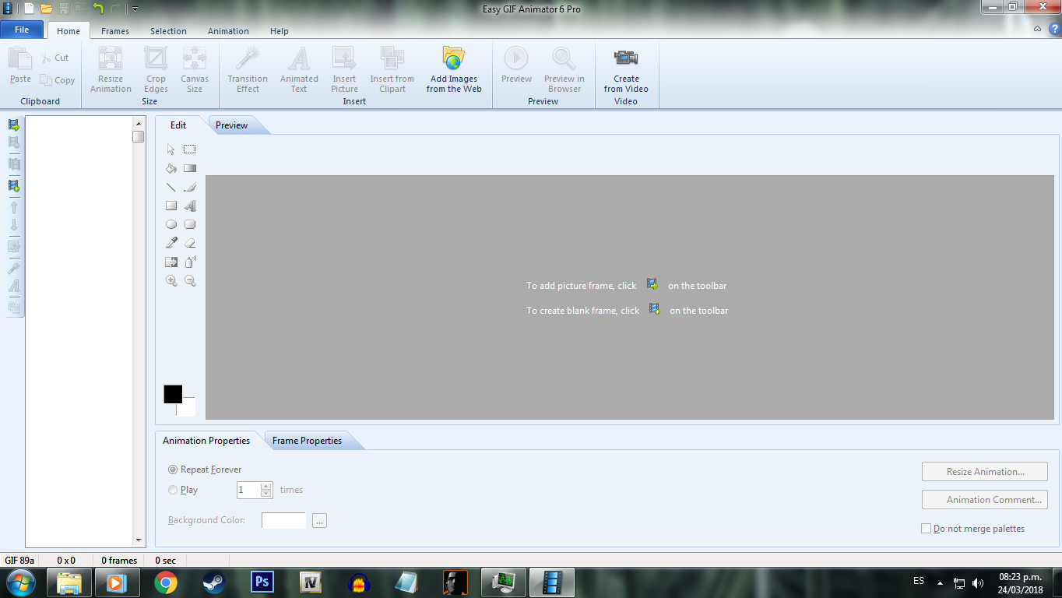1062x598 pixels.
Task: Click the New document icon in title bar
Action: (29, 9)
